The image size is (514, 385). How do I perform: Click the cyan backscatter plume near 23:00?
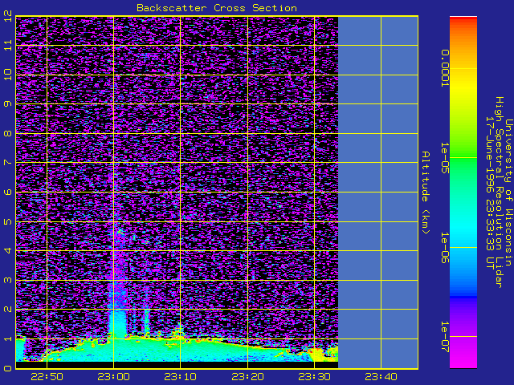(x=120, y=322)
